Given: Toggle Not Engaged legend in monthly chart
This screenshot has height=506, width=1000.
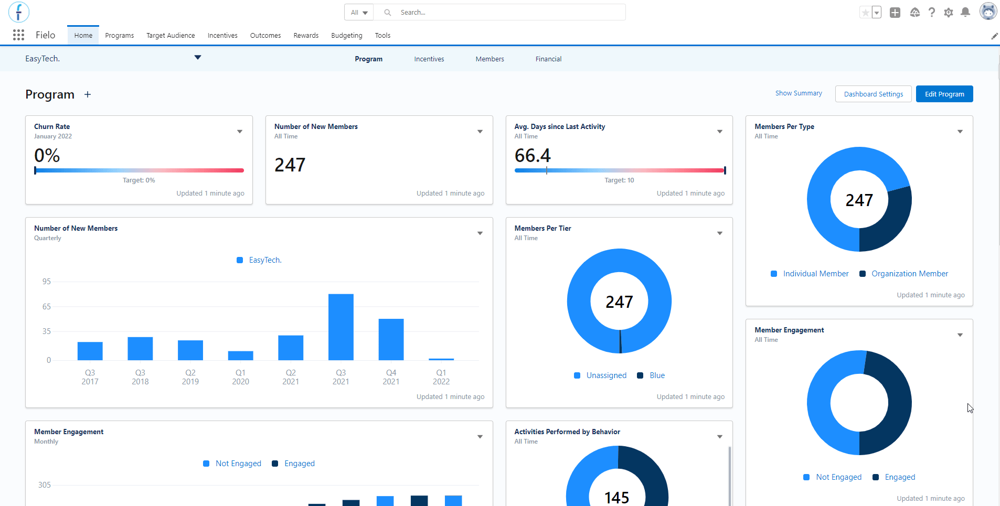Looking at the screenshot, I should [x=232, y=464].
